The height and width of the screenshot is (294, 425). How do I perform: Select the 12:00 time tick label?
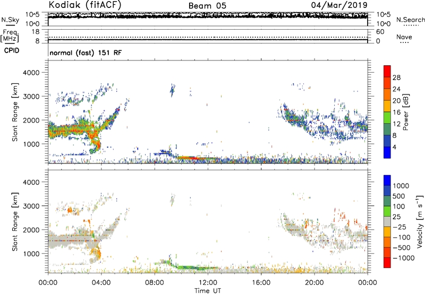tap(208, 283)
